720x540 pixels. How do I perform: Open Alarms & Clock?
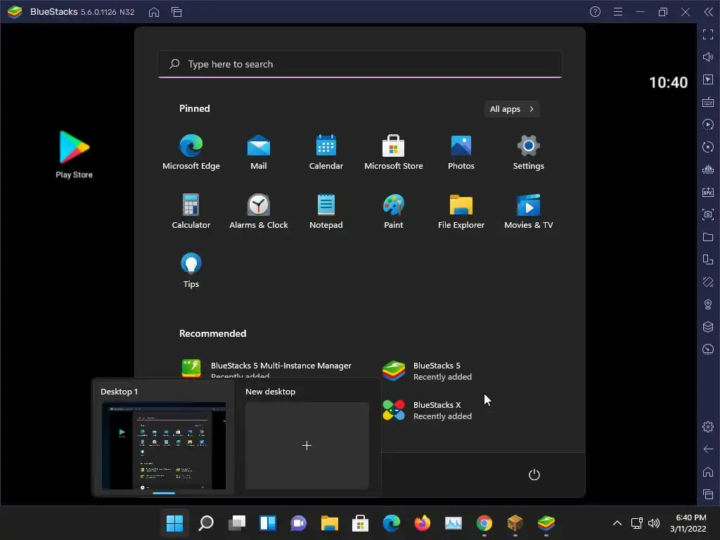(x=259, y=211)
